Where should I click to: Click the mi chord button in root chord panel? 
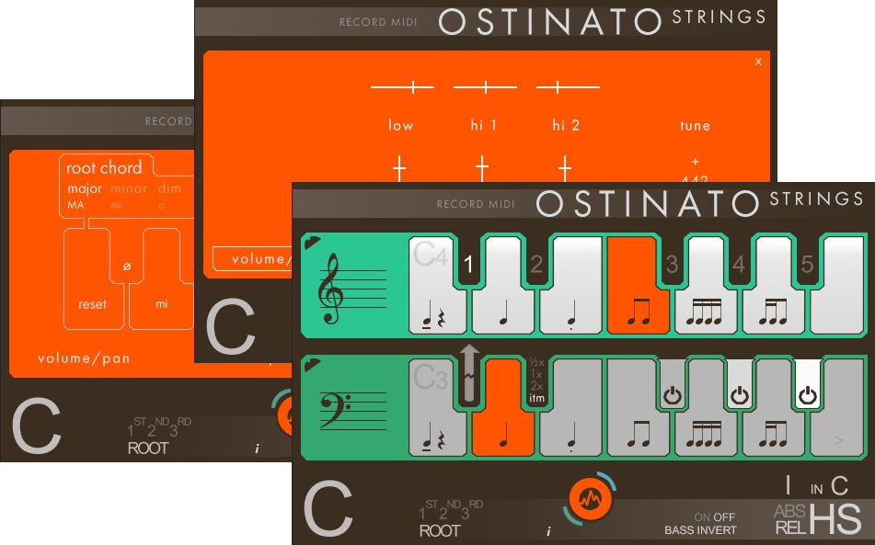pos(161,304)
